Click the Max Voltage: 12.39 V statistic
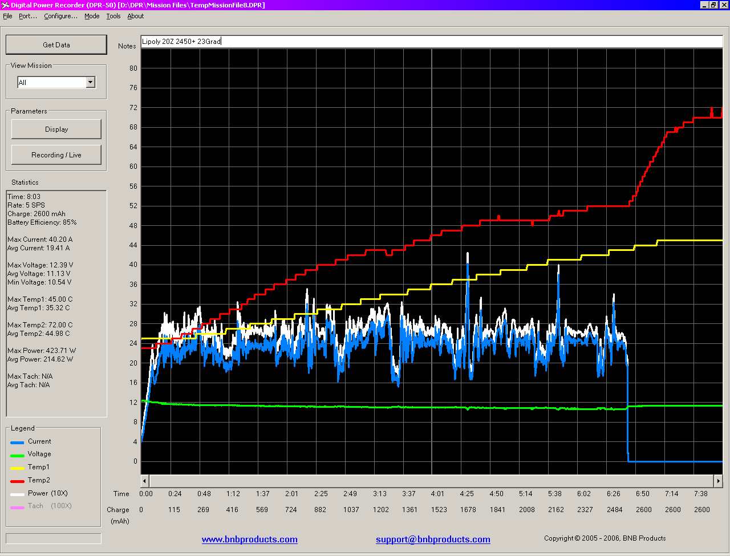Screen dimensions: 730x556 point(40,265)
